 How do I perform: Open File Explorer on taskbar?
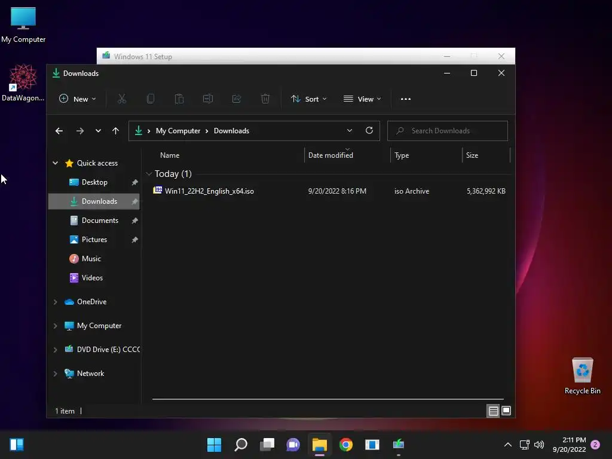coord(319,445)
